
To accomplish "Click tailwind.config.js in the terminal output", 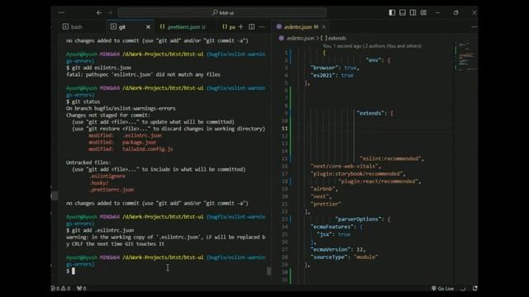I will (x=147, y=148).
